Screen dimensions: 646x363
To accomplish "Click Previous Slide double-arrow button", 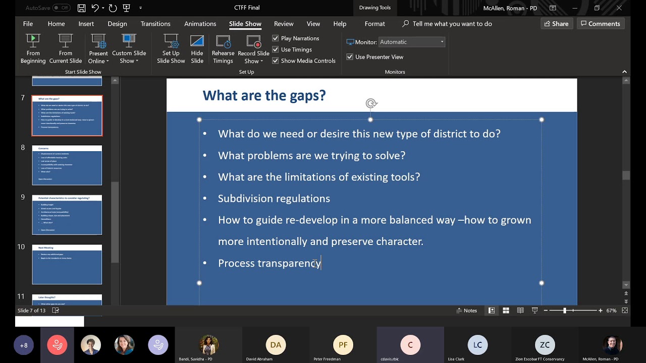I will 626,293.
